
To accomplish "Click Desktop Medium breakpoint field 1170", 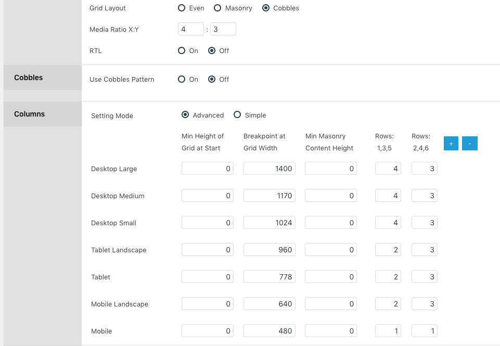I will click(x=270, y=196).
